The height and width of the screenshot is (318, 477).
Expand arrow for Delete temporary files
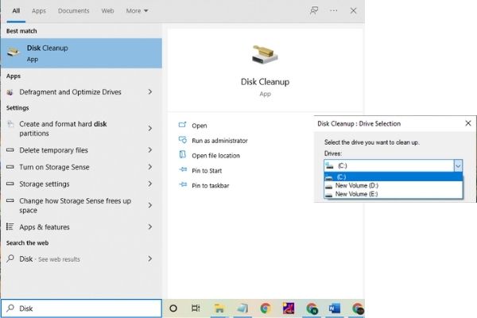point(150,150)
